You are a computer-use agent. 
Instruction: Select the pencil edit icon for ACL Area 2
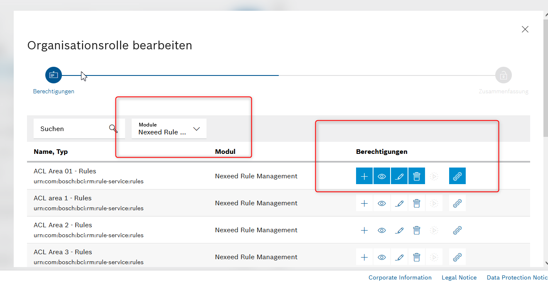click(399, 230)
